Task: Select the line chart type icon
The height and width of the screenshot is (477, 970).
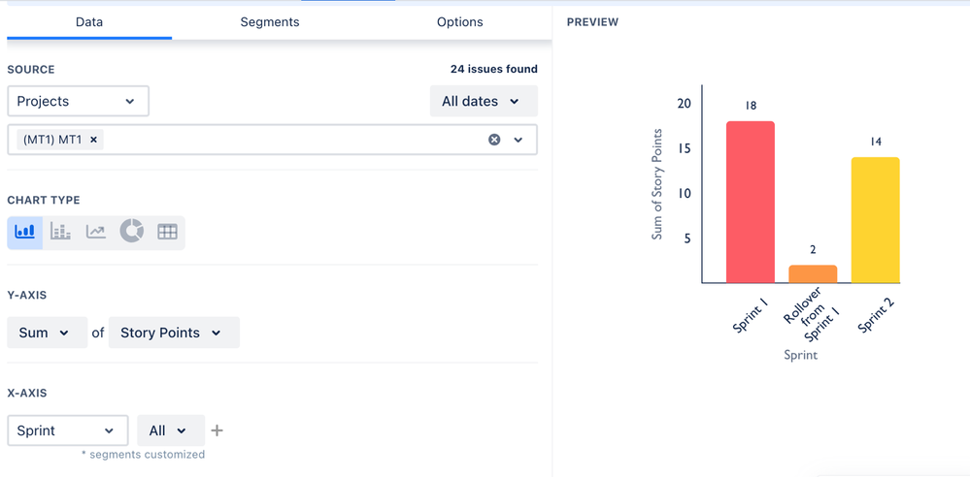Action: click(96, 233)
